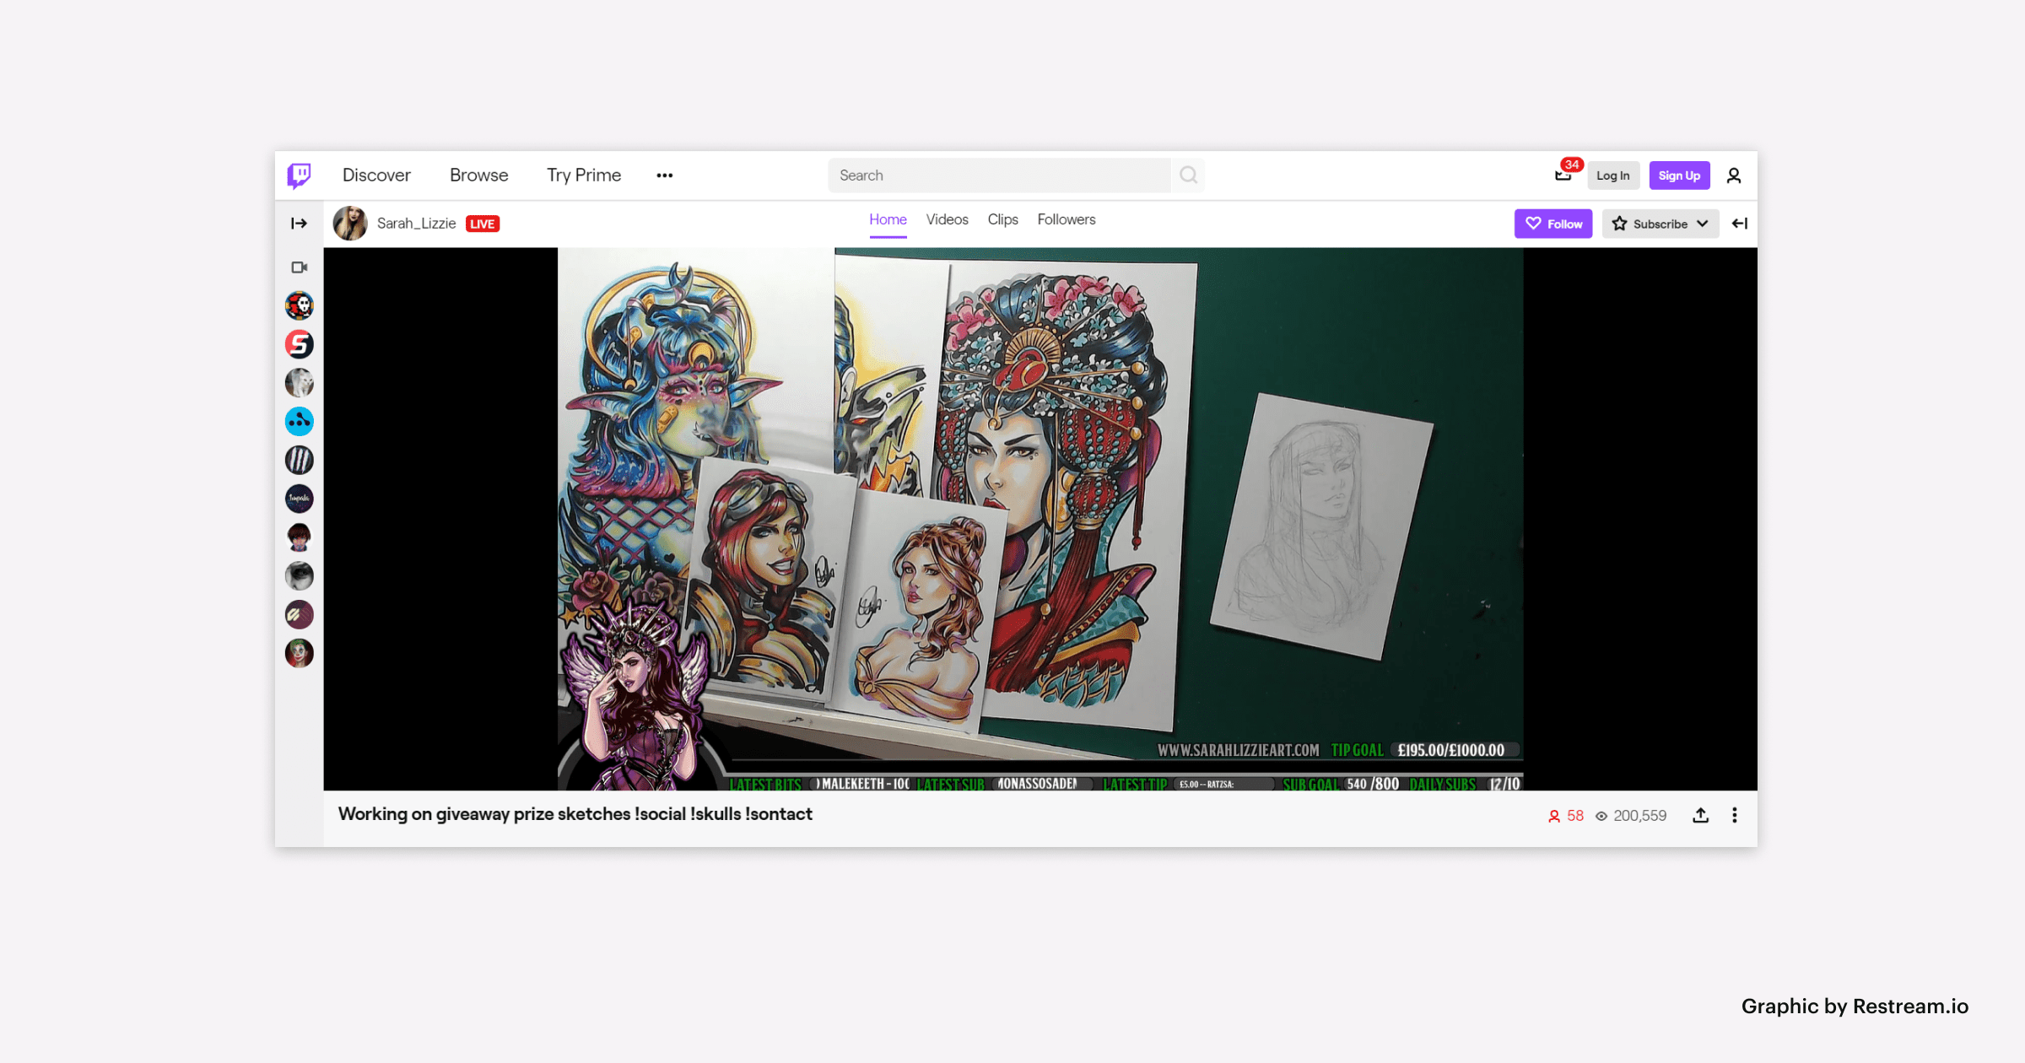Open the maroon leaf logo channel
The height and width of the screenshot is (1063, 2025).
pos(299,615)
